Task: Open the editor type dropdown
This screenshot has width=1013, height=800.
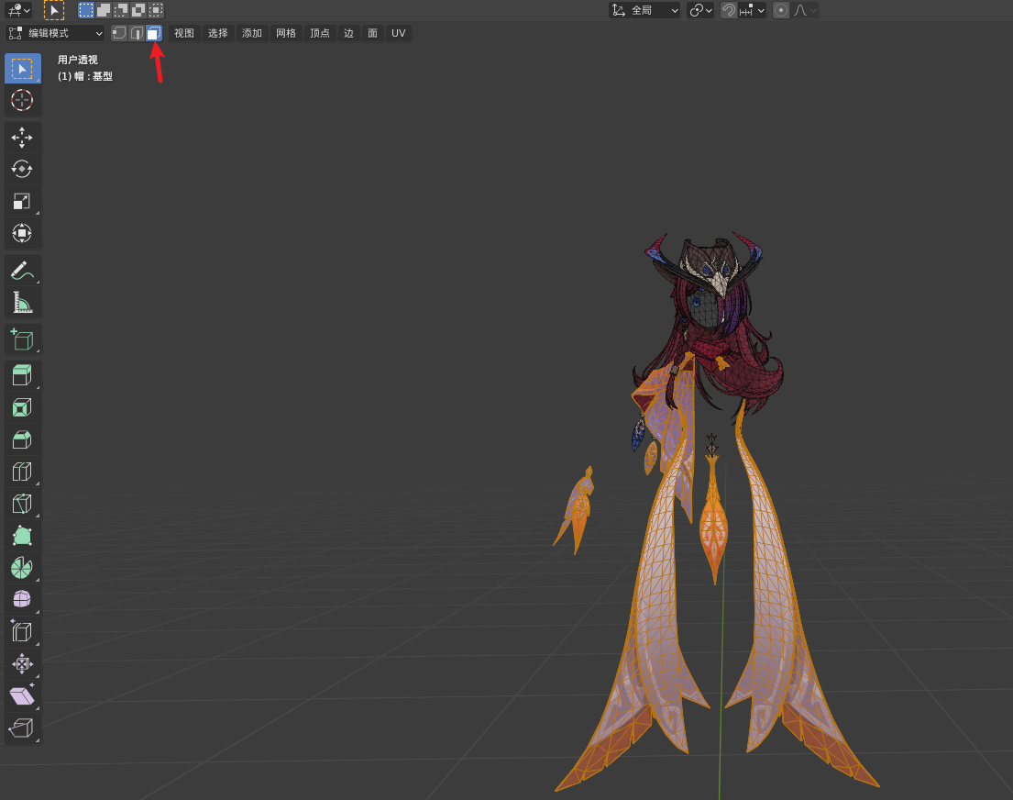Action: click(18, 10)
